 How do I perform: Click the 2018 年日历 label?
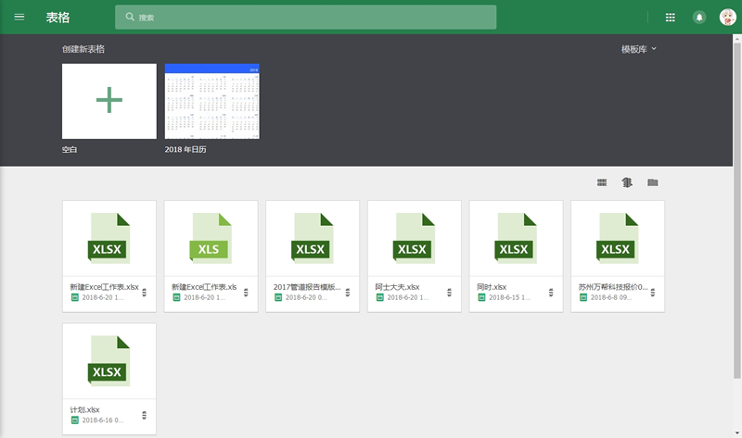click(x=185, y=149)
